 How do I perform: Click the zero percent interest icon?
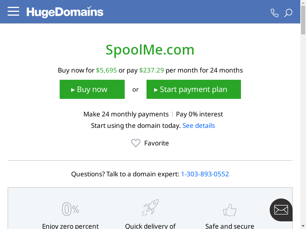(70, 209)
